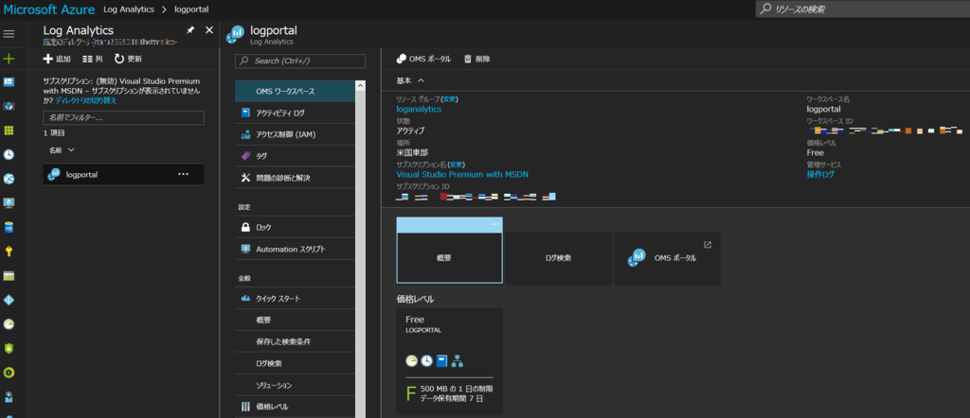Click the OMS ポータル toolbar button
Image resolution: width=970 pixels, height=418 pixels.
tap(423, 59)
